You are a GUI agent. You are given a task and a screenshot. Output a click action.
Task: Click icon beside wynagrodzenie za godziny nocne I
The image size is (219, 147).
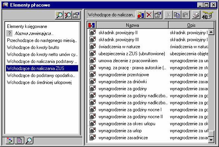93,110
